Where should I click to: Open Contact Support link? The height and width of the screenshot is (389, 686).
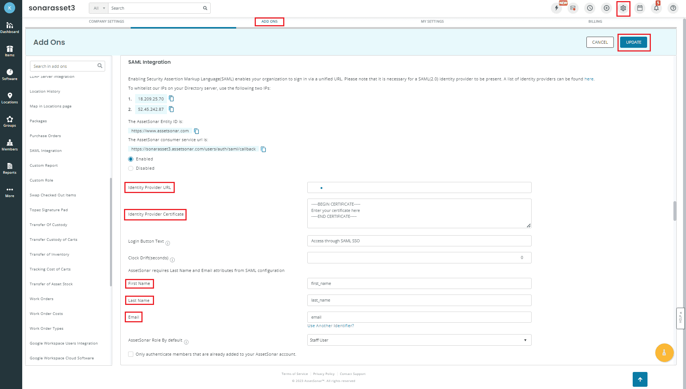tap(352, 374)
